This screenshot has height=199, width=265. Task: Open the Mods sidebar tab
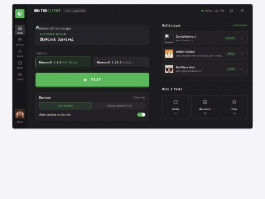20,65
